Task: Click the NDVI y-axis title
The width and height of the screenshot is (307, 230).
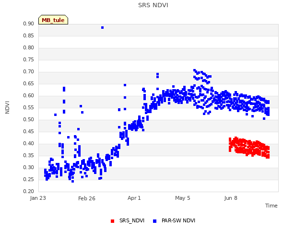Action: (7, 107)
